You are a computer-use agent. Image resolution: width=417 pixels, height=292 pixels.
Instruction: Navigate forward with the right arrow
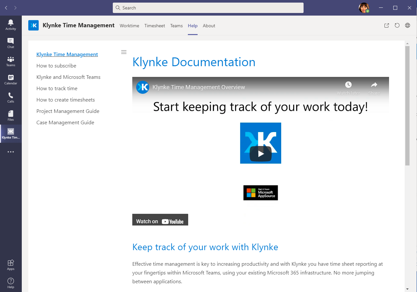pos(15,8)
